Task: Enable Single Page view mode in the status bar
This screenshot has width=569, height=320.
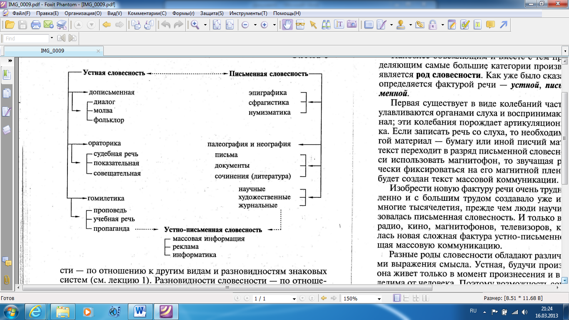Action: 397,298
